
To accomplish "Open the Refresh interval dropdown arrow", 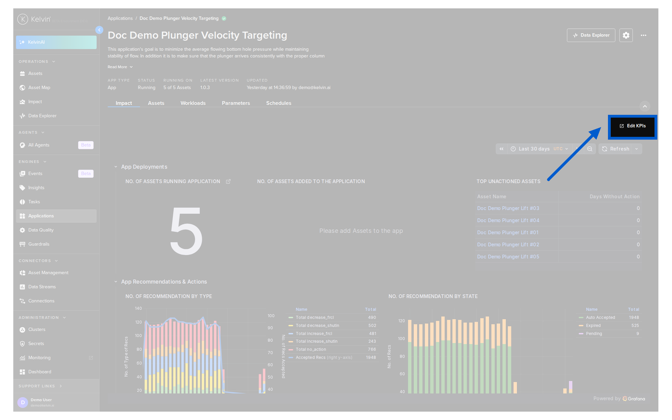I will coord(637,149).
